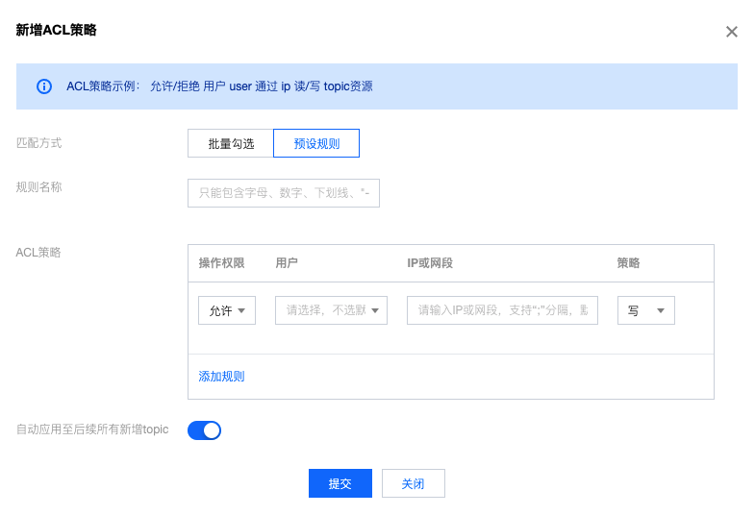Viewport: 755px width, 515px height.
Task: Click the ACL策略 field label
Action: point(38,253)
